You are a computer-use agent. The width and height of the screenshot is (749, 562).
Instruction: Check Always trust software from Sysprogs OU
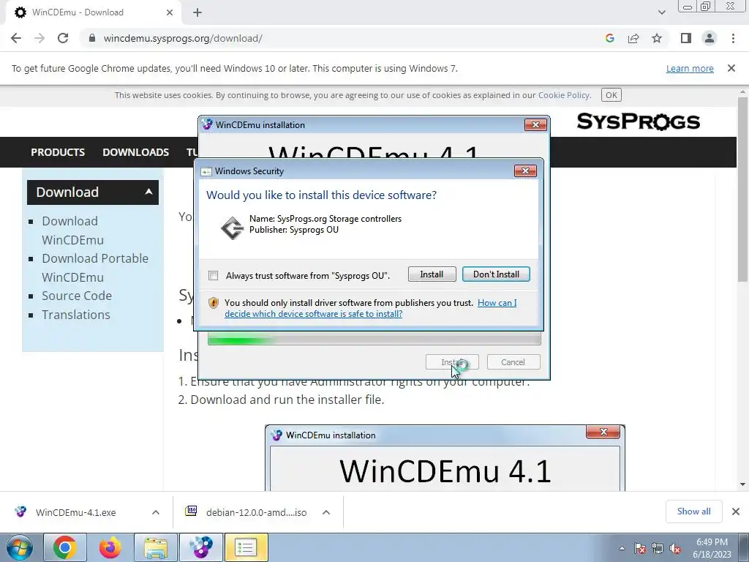pyautogui.click(x=213, y=276)
